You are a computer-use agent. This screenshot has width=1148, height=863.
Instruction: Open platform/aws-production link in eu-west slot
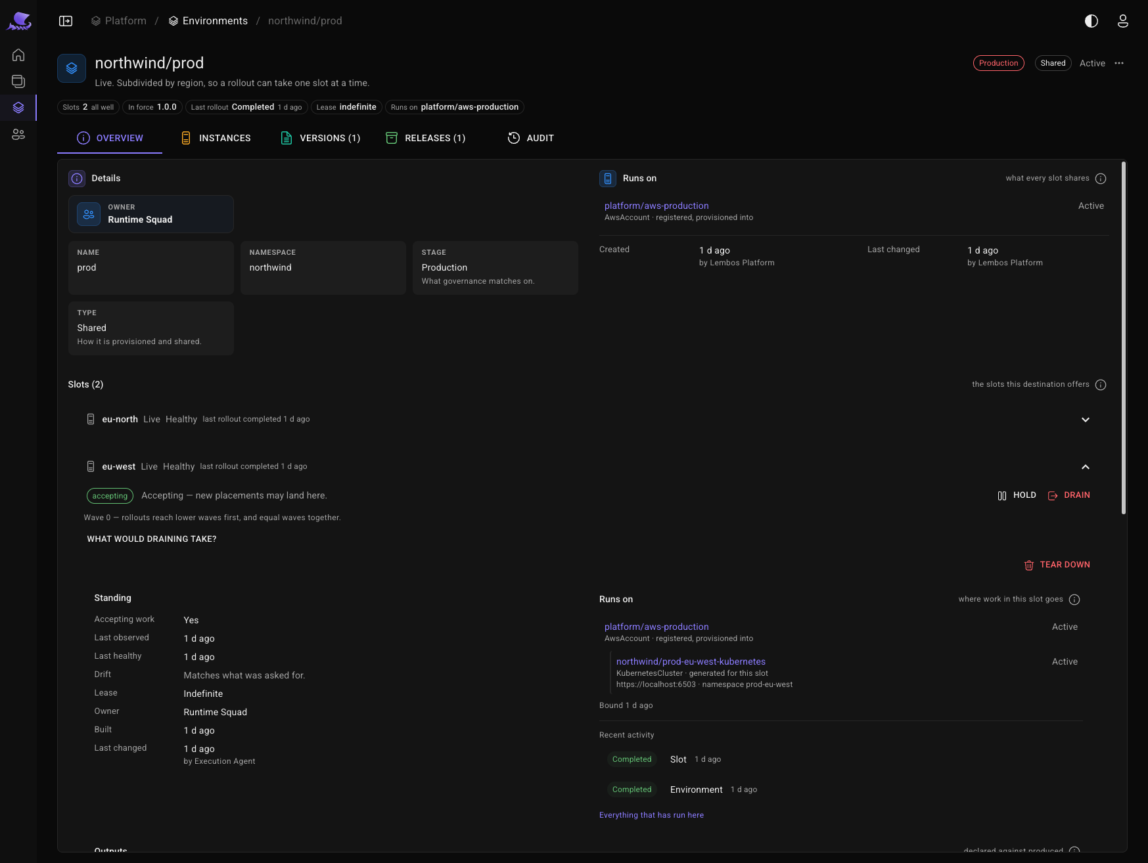point(656,627)
